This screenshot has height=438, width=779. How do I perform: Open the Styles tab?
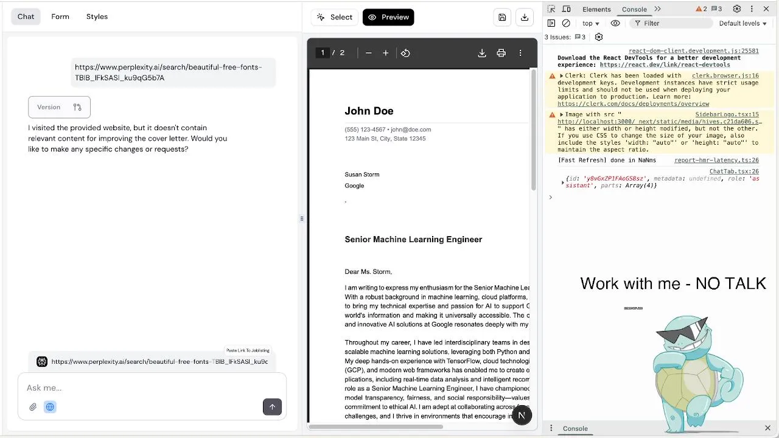pyautogui.click(x=97, y=16)
